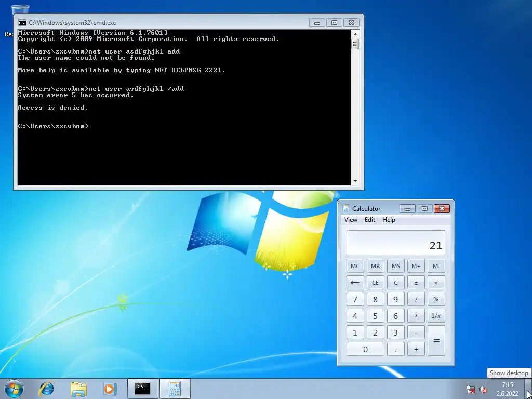
Task: Click the minus button in Calculator
Action: (x=416, y=332)
